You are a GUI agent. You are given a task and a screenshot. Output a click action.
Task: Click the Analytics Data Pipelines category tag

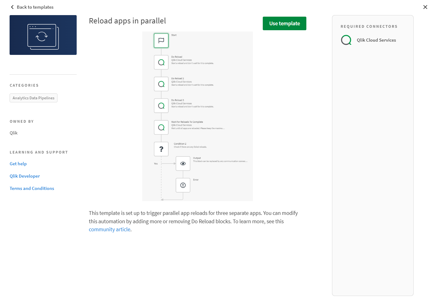pos(33,98)
